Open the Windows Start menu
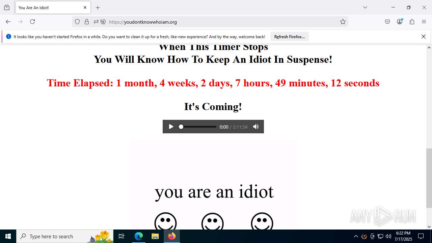 click(8, 236)
